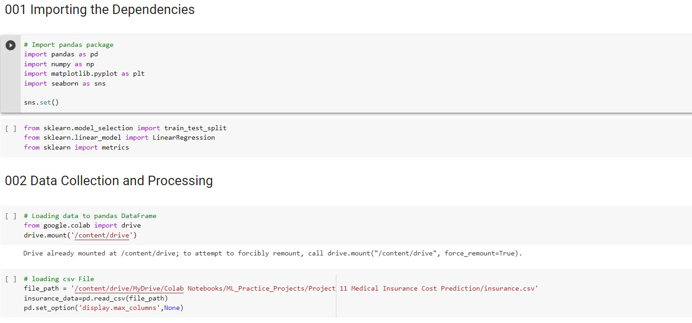Click the 'import seaborn as sns' line
The height and width of the screenshot is (323, 692).
point(64,83)
